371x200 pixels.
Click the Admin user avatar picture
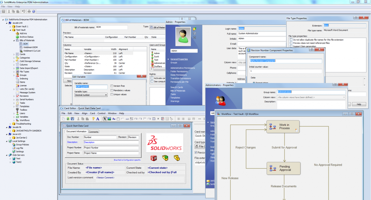click(x=183, y=36)
